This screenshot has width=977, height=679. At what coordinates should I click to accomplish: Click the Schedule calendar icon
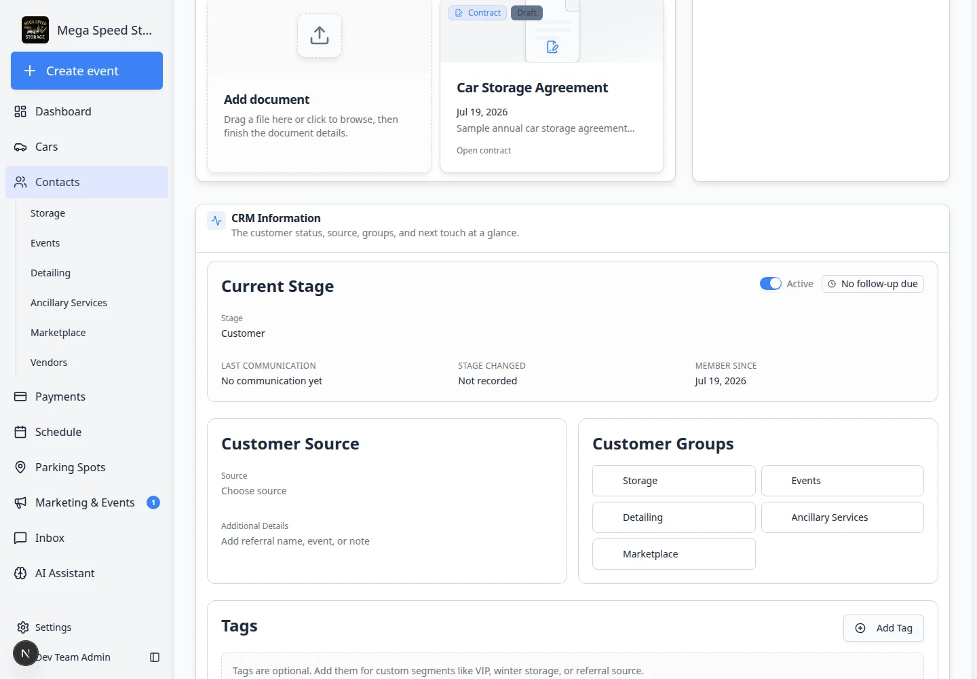[x=20, y=432]
